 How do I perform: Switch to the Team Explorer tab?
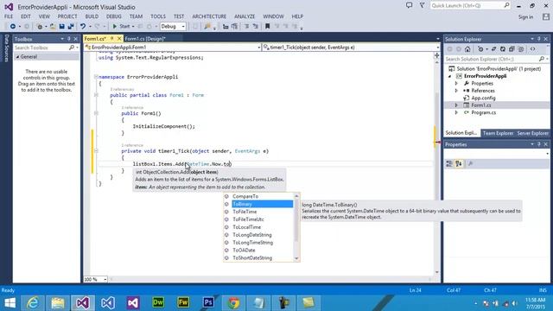coord(498,133)
